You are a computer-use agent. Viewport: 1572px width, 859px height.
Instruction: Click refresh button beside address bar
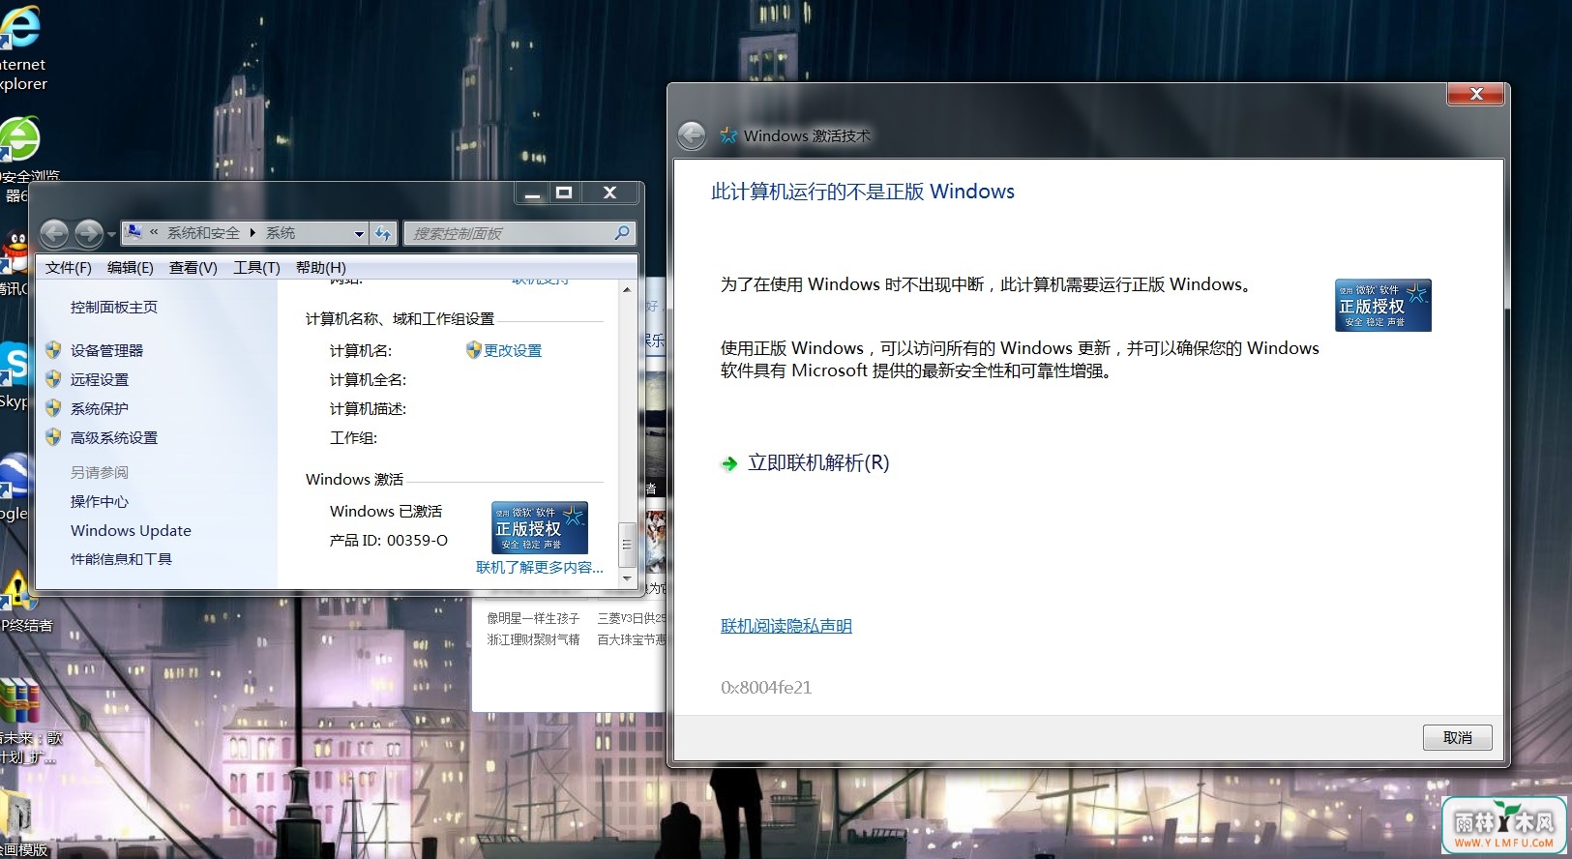[x=384, y=233]
